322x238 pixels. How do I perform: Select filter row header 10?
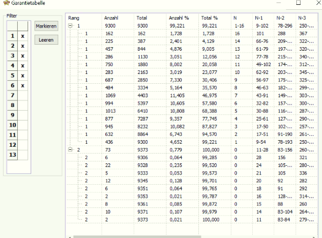pyautogui.click(x=12, y=125)
